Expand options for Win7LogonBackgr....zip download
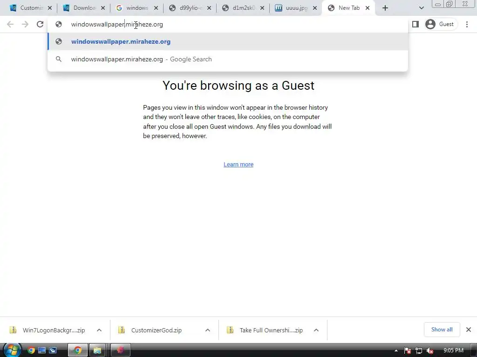477x357 pixels. point(99,331)
